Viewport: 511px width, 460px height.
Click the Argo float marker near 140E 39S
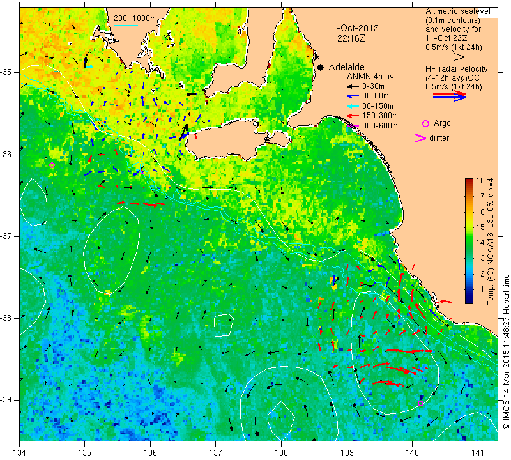[x=420, y=404]
